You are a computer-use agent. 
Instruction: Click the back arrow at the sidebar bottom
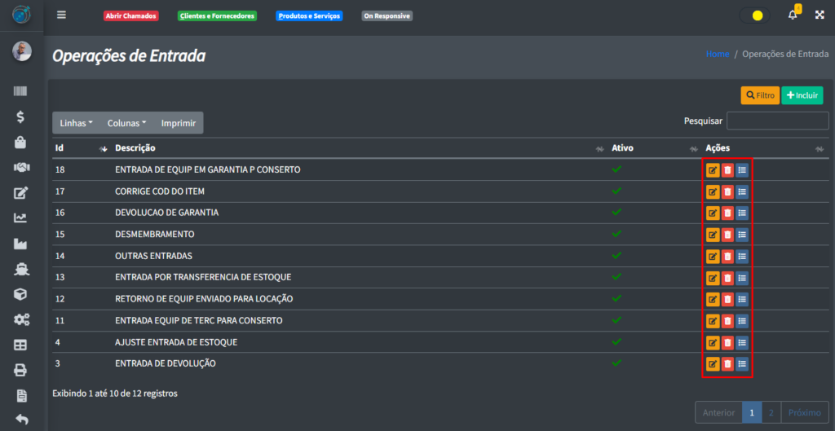pos(21,420)
